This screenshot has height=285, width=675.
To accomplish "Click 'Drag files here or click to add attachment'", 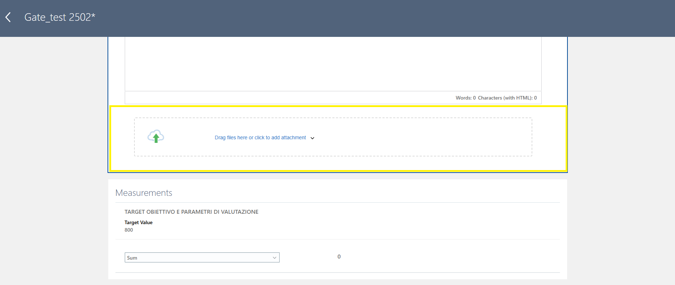I will [260, 137].
